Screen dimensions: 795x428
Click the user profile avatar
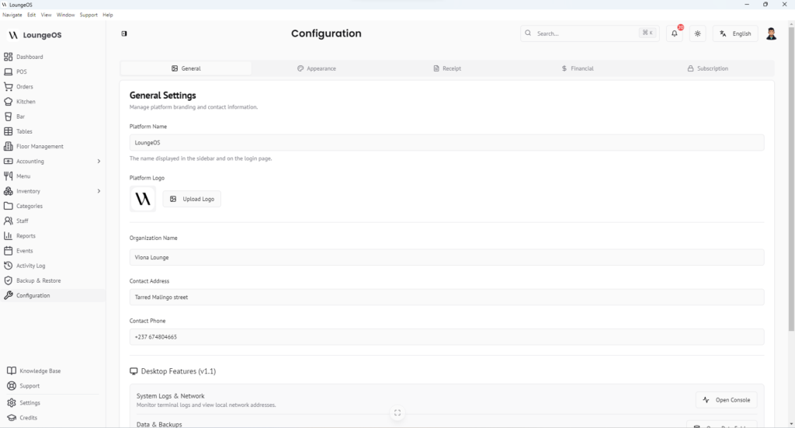pyautogui.click(x=771, y=33)
